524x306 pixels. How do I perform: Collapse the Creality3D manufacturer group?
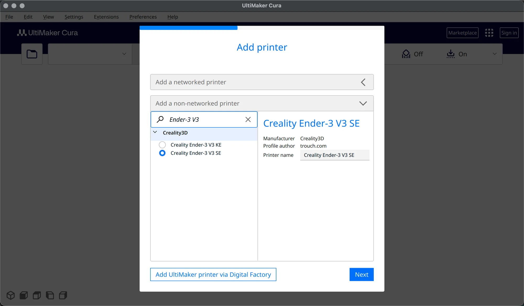(x=155, y=132)
